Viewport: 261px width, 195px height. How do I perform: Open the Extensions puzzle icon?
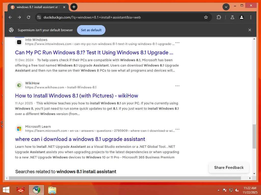point(219,17)
